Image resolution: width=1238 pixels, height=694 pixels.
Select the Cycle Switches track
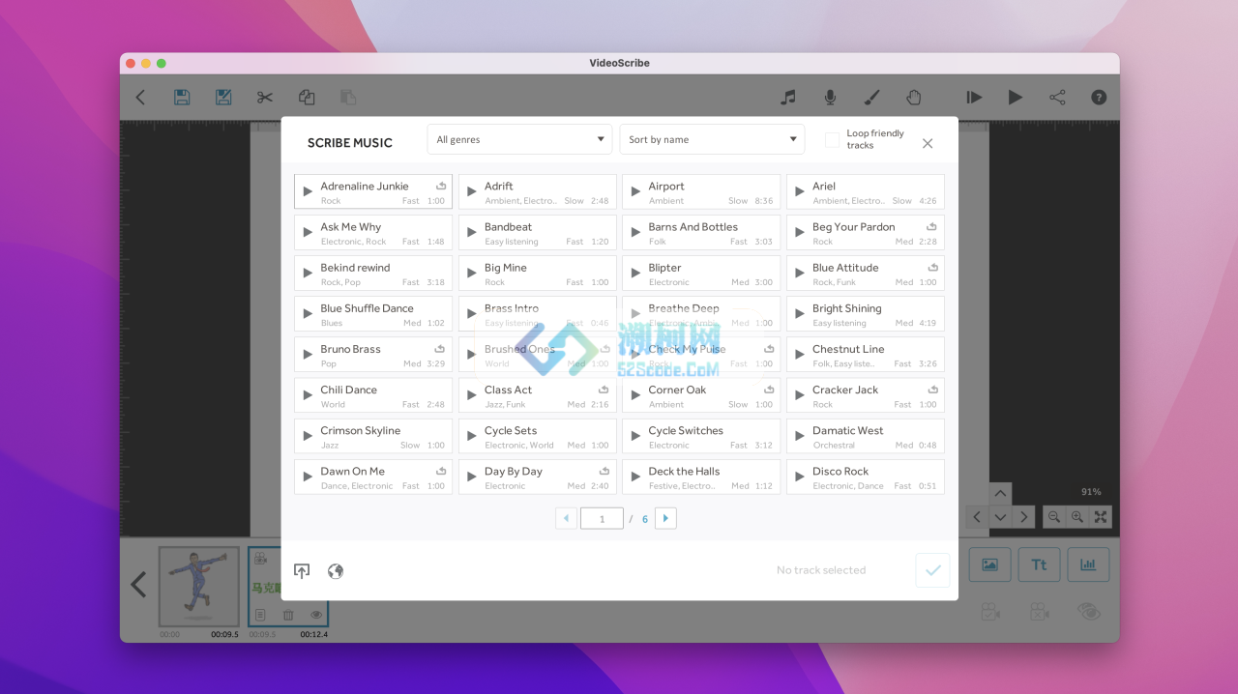click(701, 436)
